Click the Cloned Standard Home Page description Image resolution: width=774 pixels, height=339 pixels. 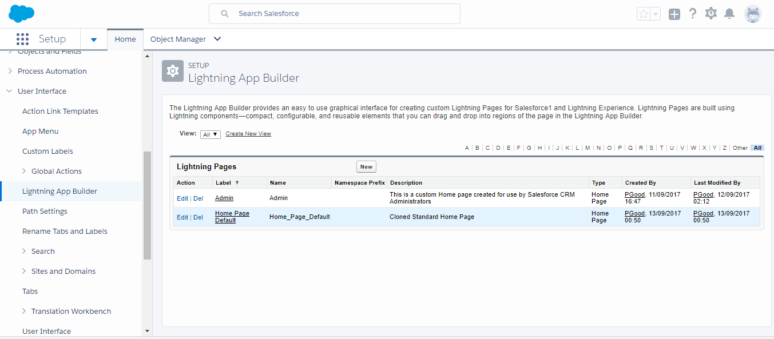pyautogui.click(x=432, y=217)
